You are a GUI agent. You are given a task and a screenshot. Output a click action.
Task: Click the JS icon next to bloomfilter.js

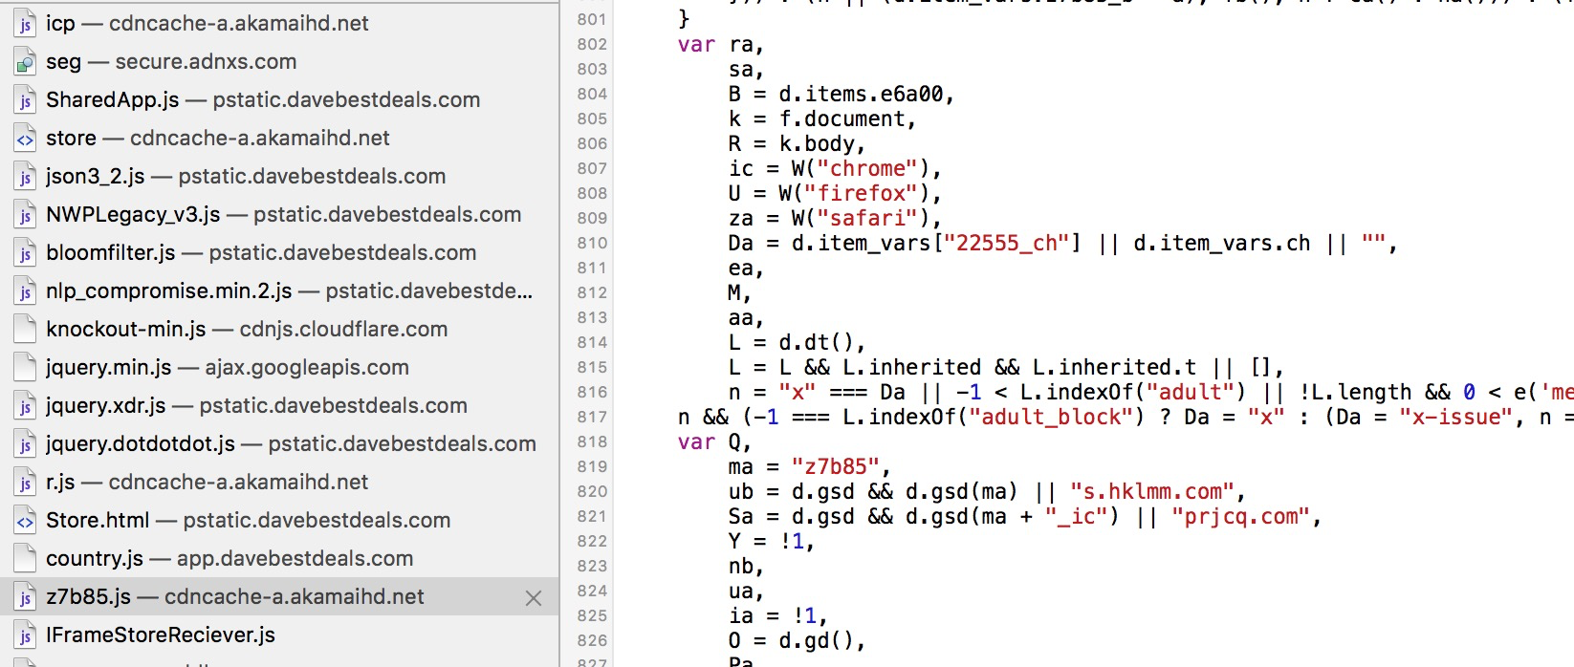(25, 253)
